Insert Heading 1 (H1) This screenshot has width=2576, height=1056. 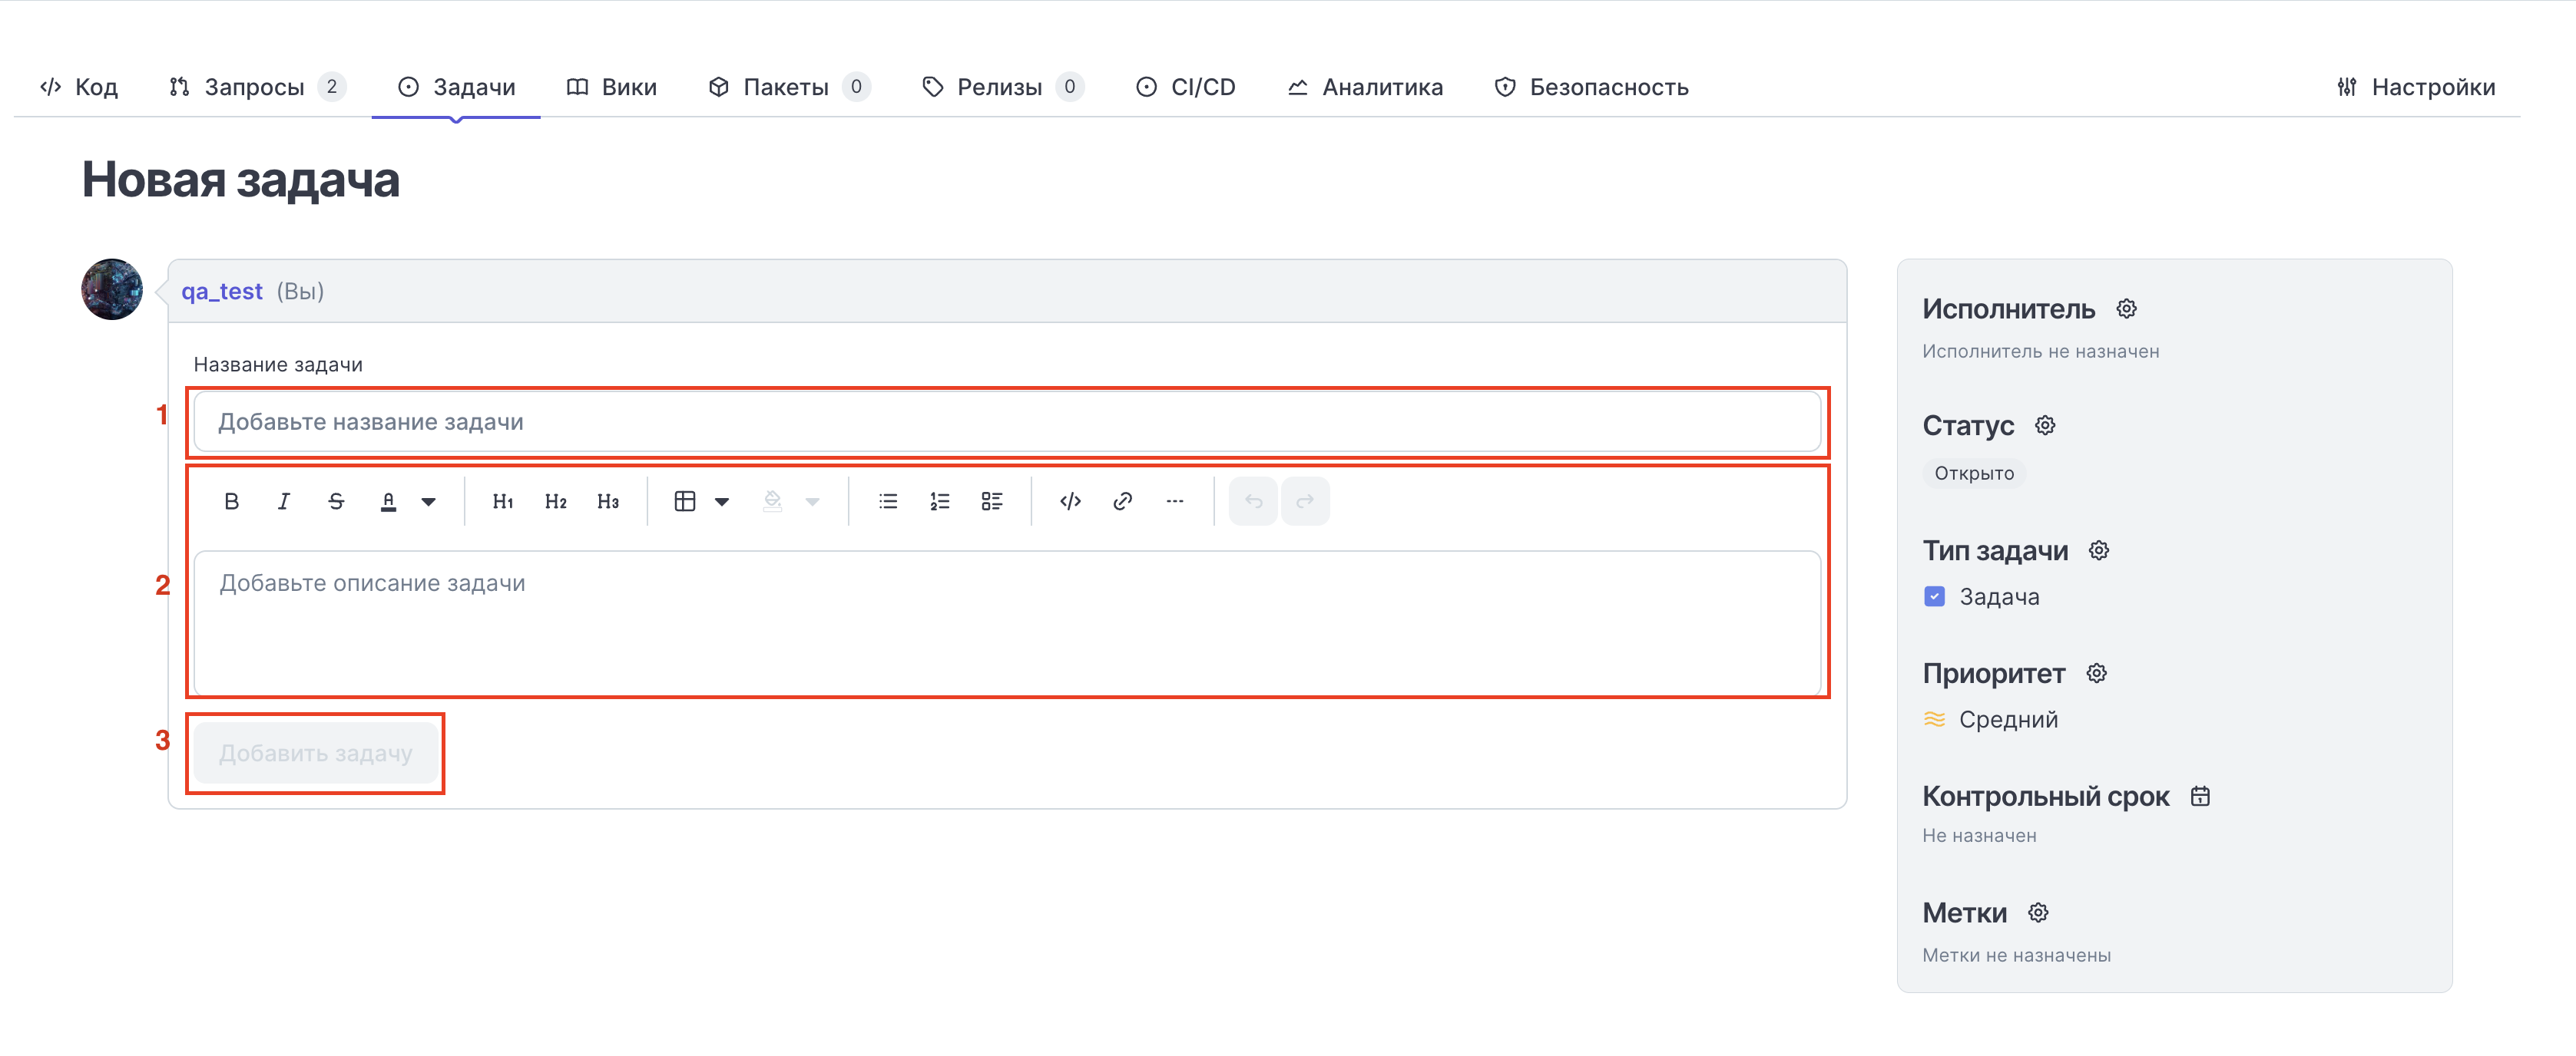coord(503,502)
